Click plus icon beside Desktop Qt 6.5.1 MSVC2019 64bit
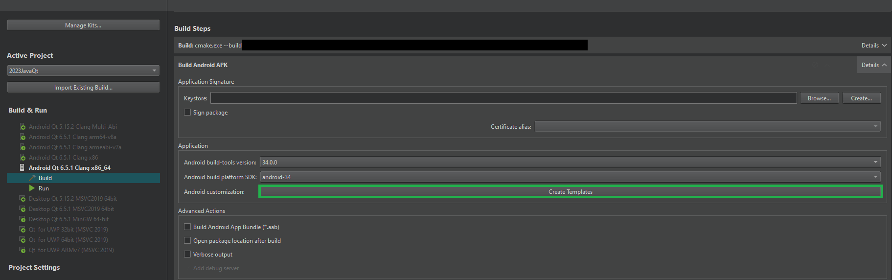892x280 pixels. click(23, 209)
